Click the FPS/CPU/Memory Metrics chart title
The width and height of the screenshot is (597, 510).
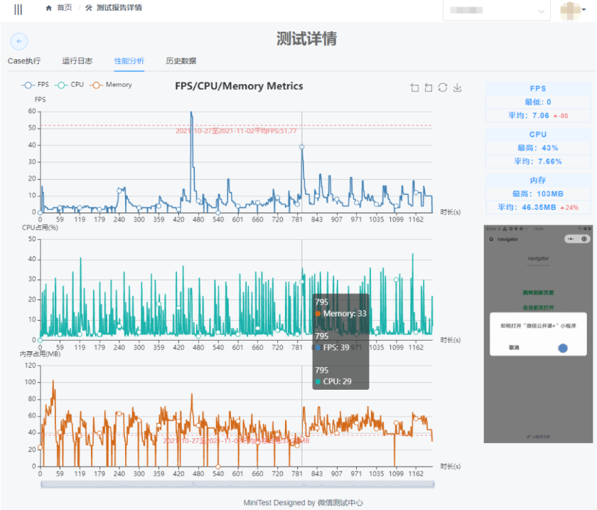click(x=239, y=86)
